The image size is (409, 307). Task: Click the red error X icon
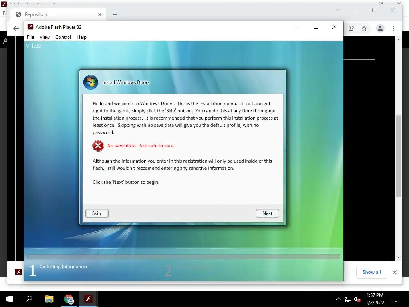tap(98, 146)
